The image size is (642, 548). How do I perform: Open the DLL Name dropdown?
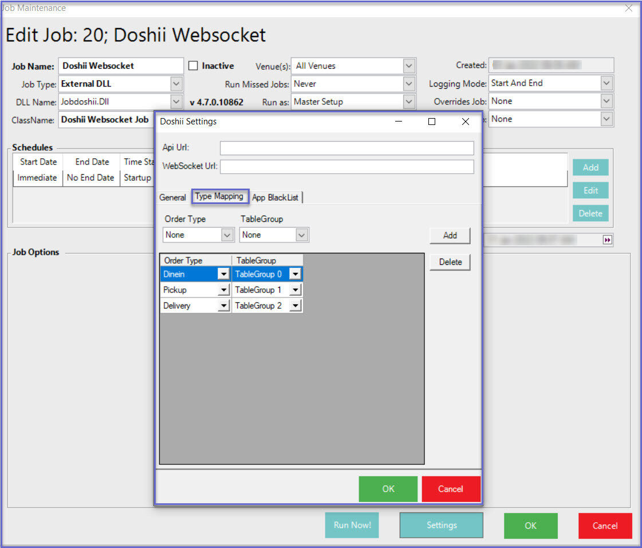pos(176,101)
